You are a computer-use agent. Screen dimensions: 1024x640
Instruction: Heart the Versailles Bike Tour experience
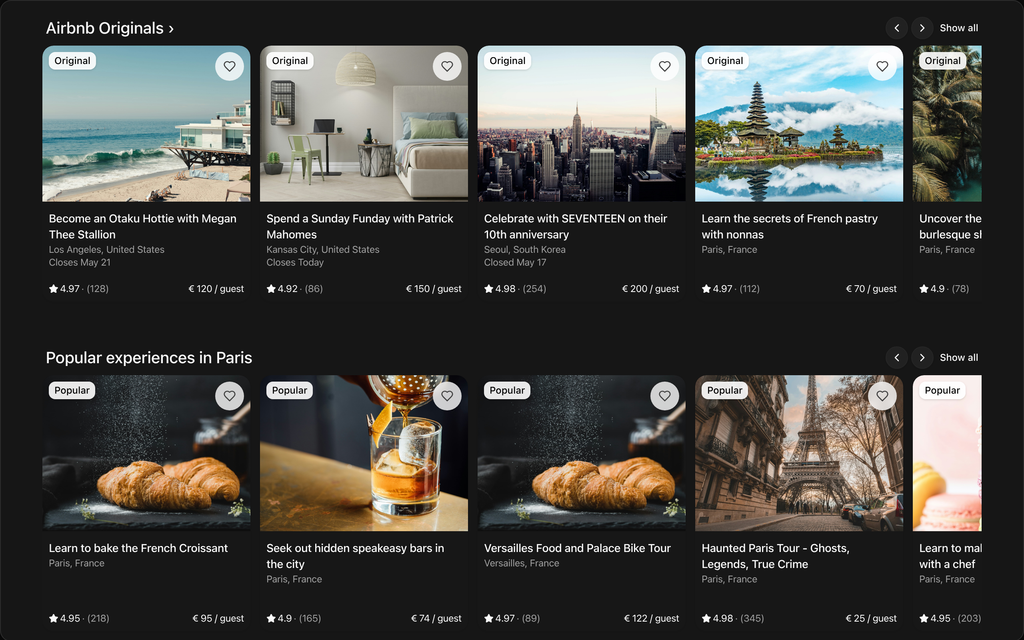tap(664, 396)
